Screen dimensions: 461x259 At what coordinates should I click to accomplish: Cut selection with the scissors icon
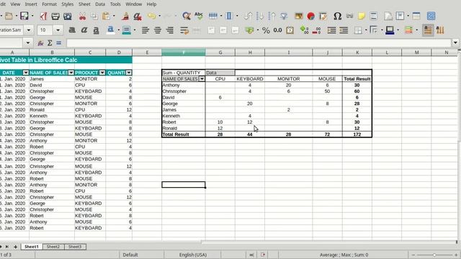[82, 16]
